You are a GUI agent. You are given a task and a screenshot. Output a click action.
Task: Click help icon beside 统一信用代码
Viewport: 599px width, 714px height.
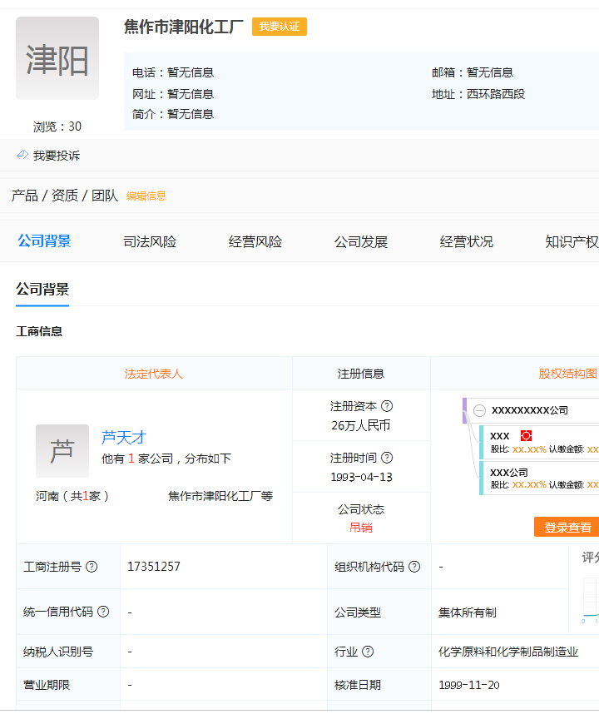click(x=103, y=612)
